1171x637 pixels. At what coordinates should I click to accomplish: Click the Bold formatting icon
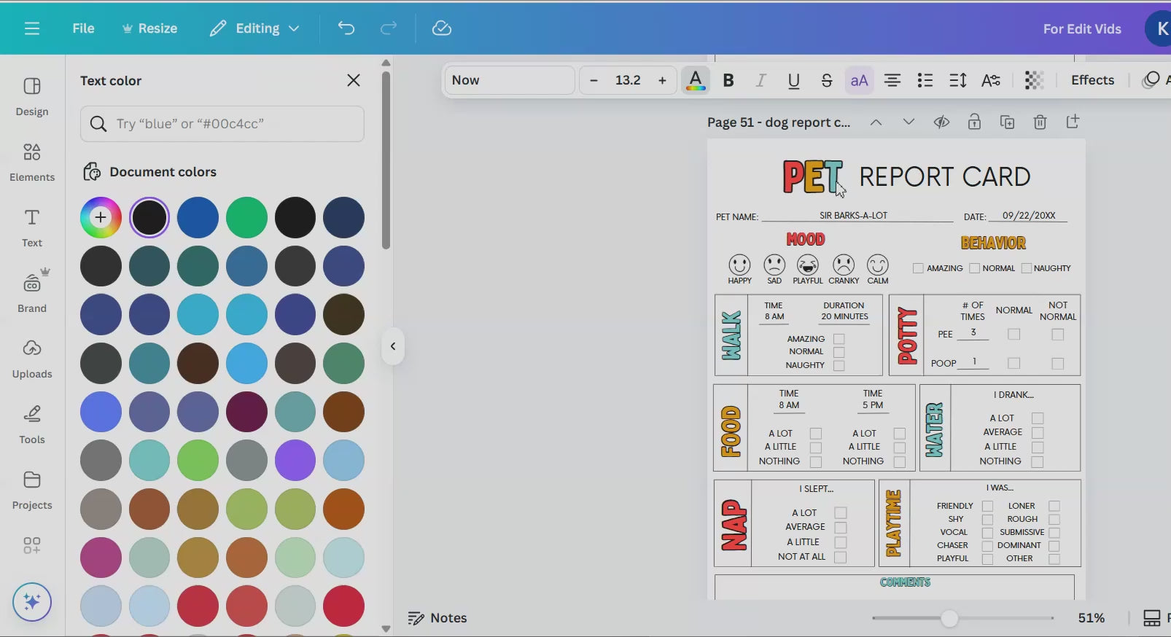pos(728,80)
